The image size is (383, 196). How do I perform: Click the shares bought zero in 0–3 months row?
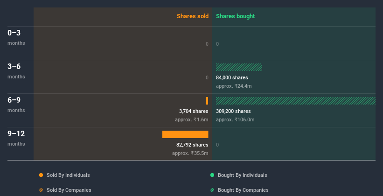pos(217,44)
